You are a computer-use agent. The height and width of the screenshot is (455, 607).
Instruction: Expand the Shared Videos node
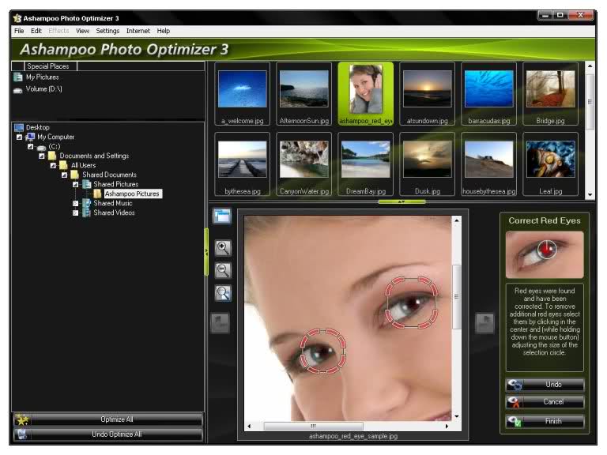coord(76,212)
